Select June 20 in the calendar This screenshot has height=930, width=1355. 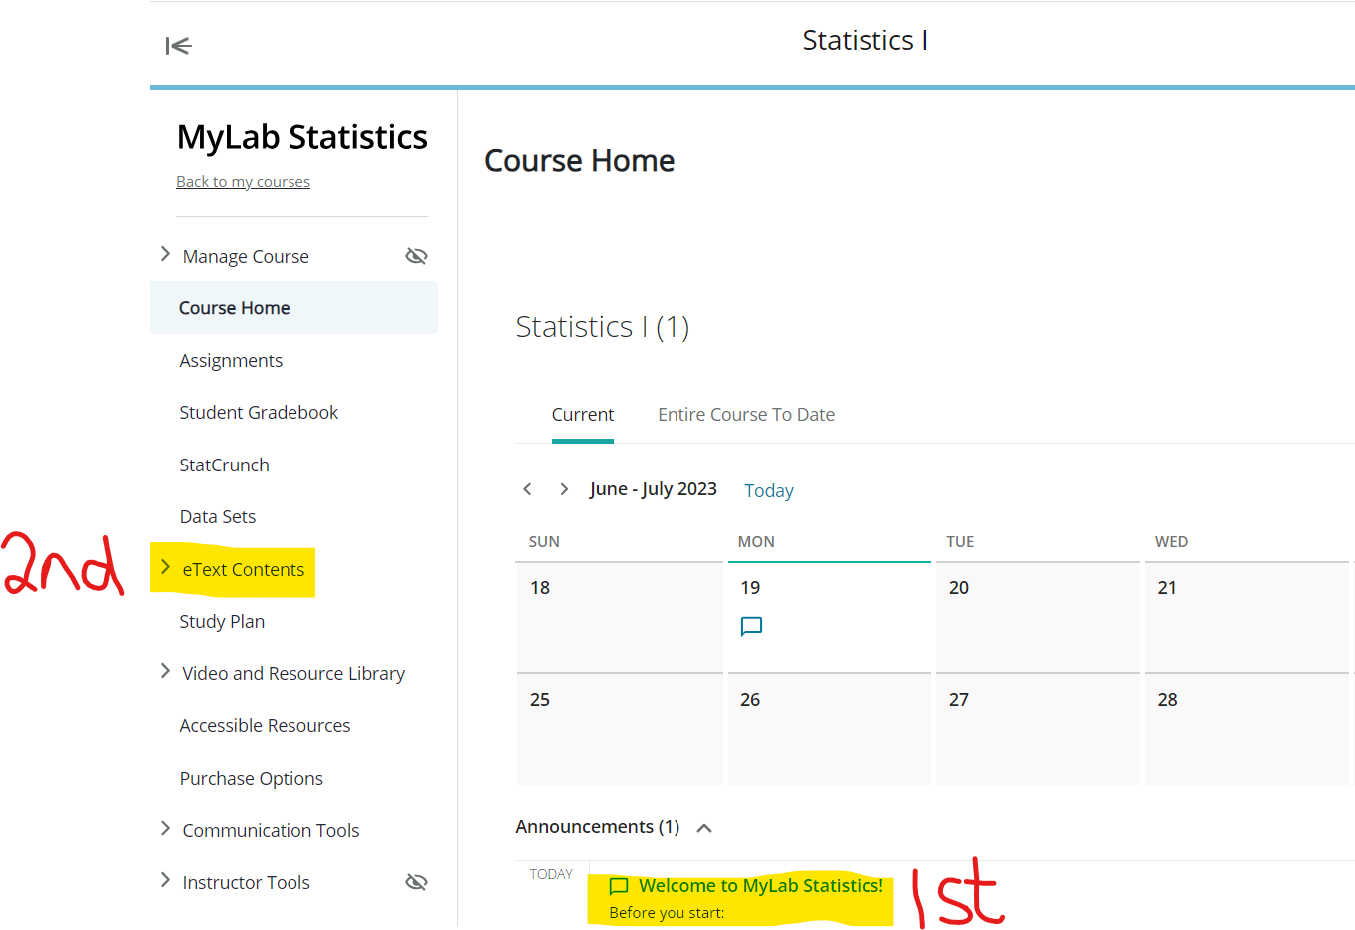[x=1038, y=618]
